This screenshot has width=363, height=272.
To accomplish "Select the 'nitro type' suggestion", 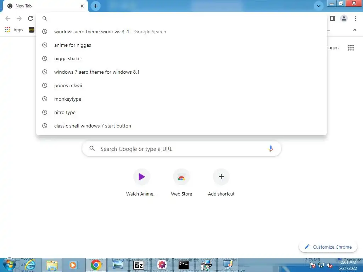I will pos(181,112).
